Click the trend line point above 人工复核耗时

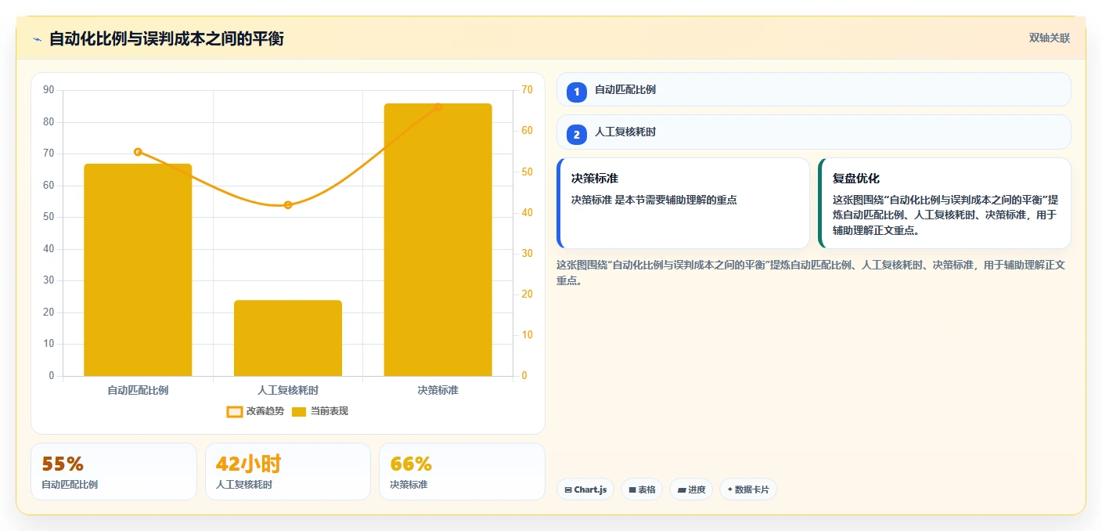pos(288,205)
